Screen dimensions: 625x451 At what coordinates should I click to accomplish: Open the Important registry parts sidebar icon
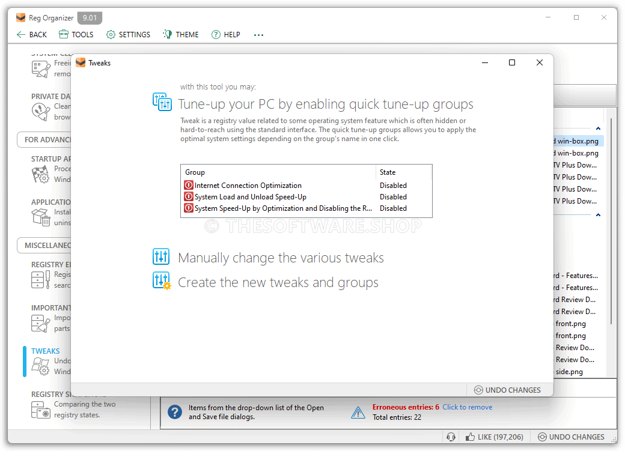(x=41, y=322)
